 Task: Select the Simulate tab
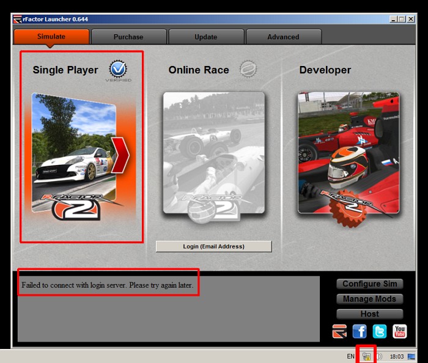pos(51,37)
